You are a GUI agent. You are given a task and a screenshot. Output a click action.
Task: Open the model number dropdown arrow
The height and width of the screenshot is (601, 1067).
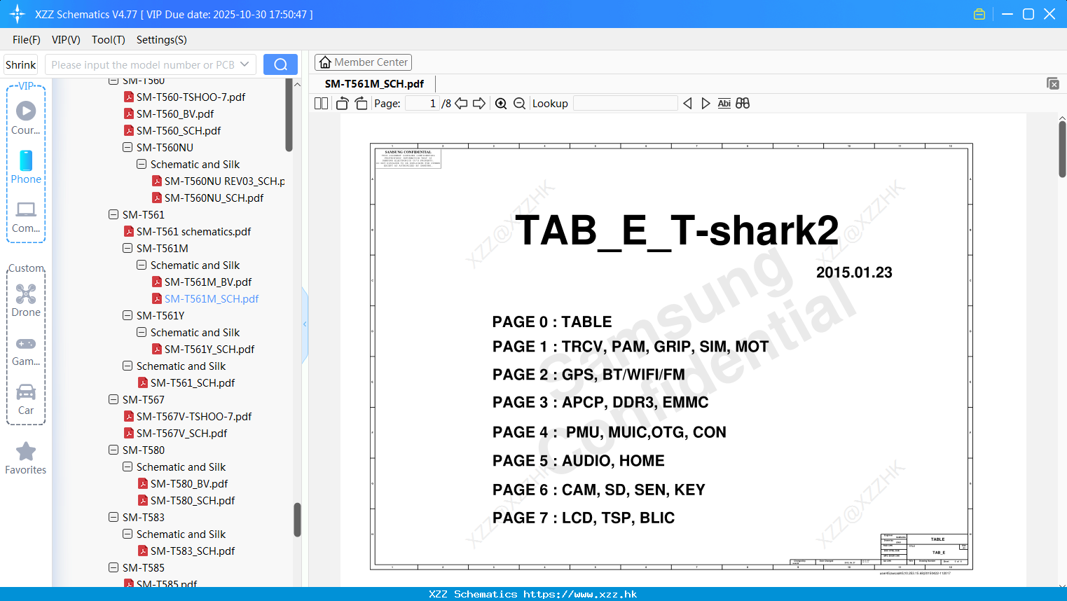[x=245, y=64]
